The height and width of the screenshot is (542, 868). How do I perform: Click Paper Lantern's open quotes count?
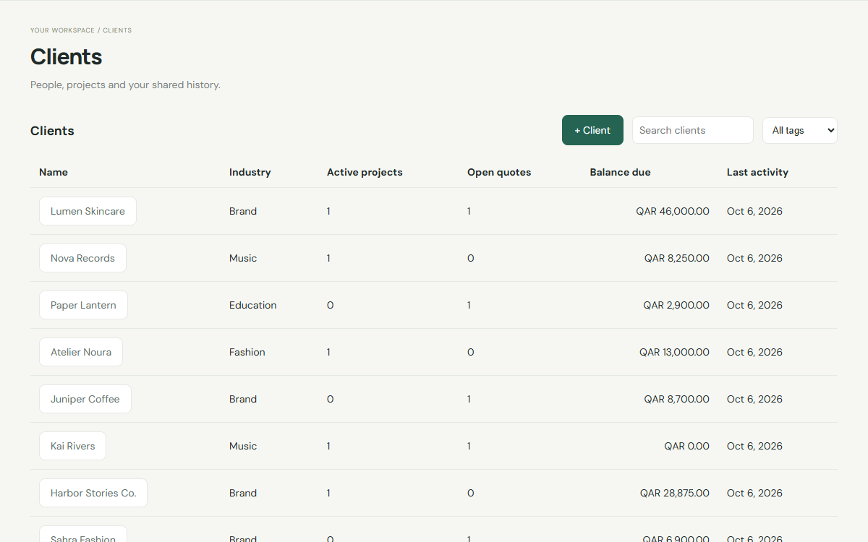pos(469,305)
